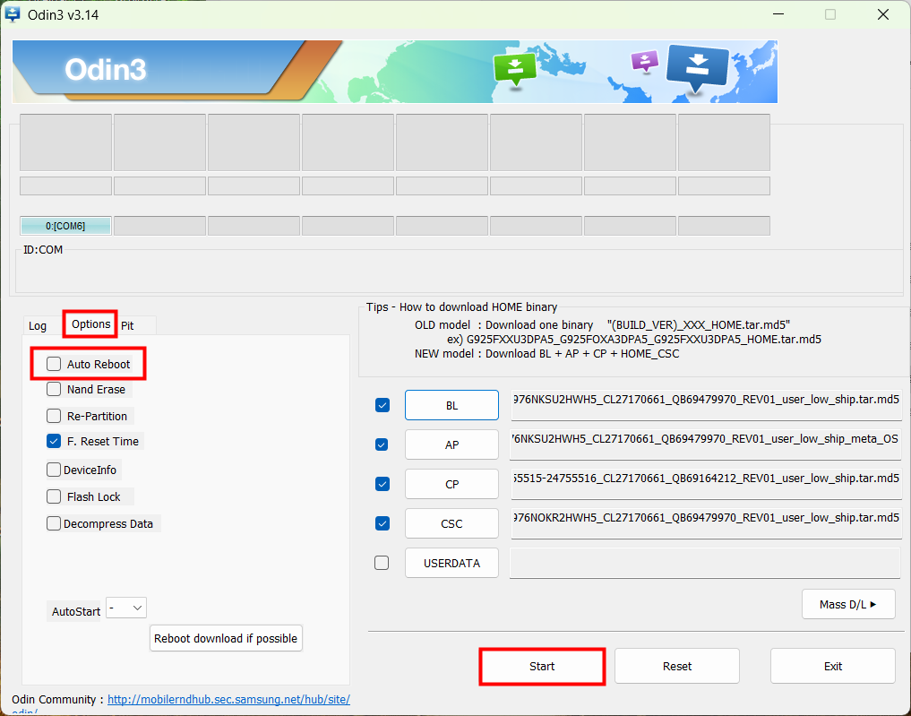Open the Pit tab
911x716 pixels.
point(127,325)
